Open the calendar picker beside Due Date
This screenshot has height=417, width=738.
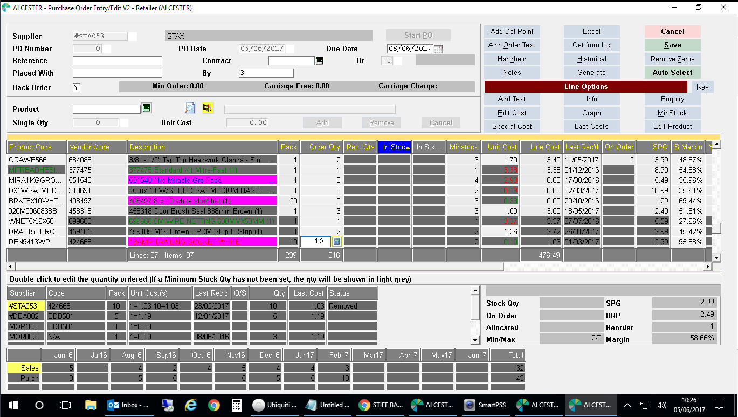coord(438,49)
